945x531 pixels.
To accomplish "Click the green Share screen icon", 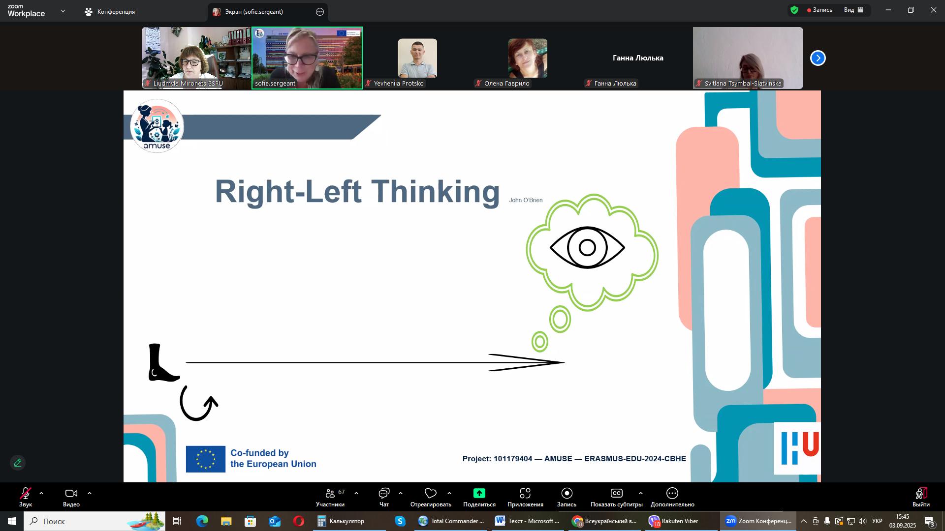I will (479, 494).
